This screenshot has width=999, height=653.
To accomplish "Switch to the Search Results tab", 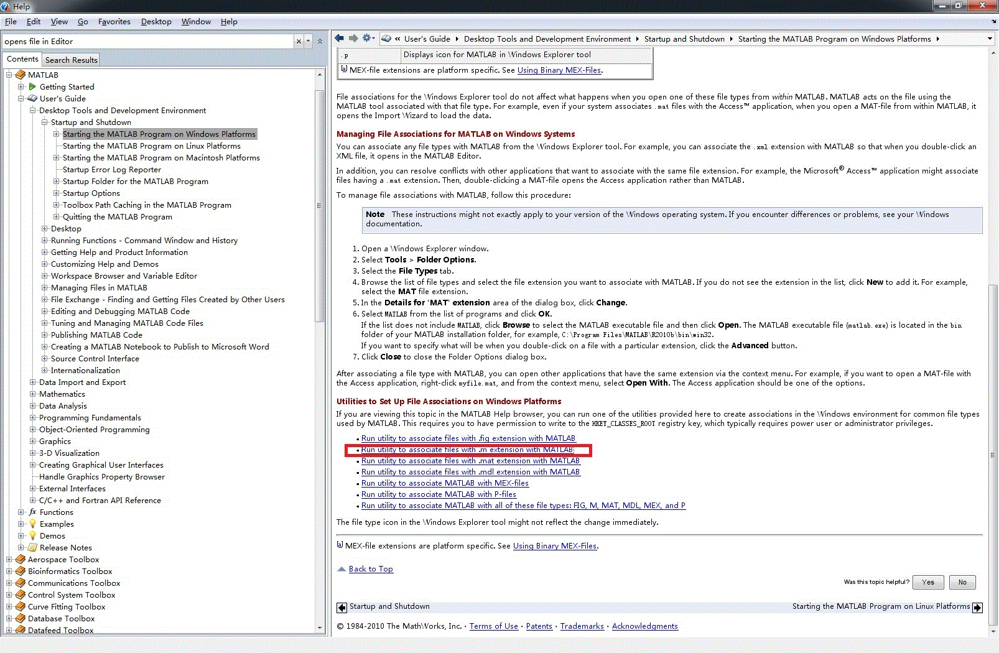I will (x=71, y=60).
